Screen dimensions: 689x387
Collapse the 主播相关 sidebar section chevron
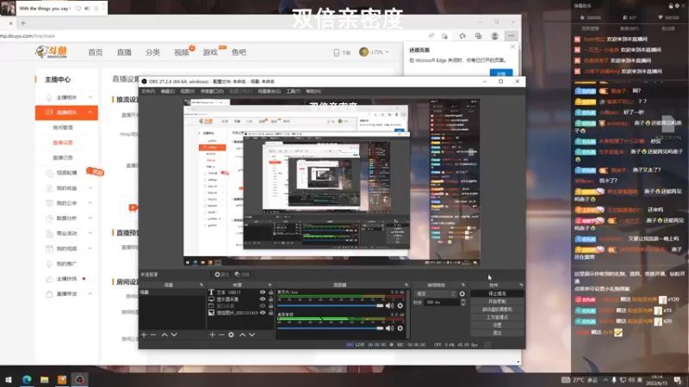[90, 97]
